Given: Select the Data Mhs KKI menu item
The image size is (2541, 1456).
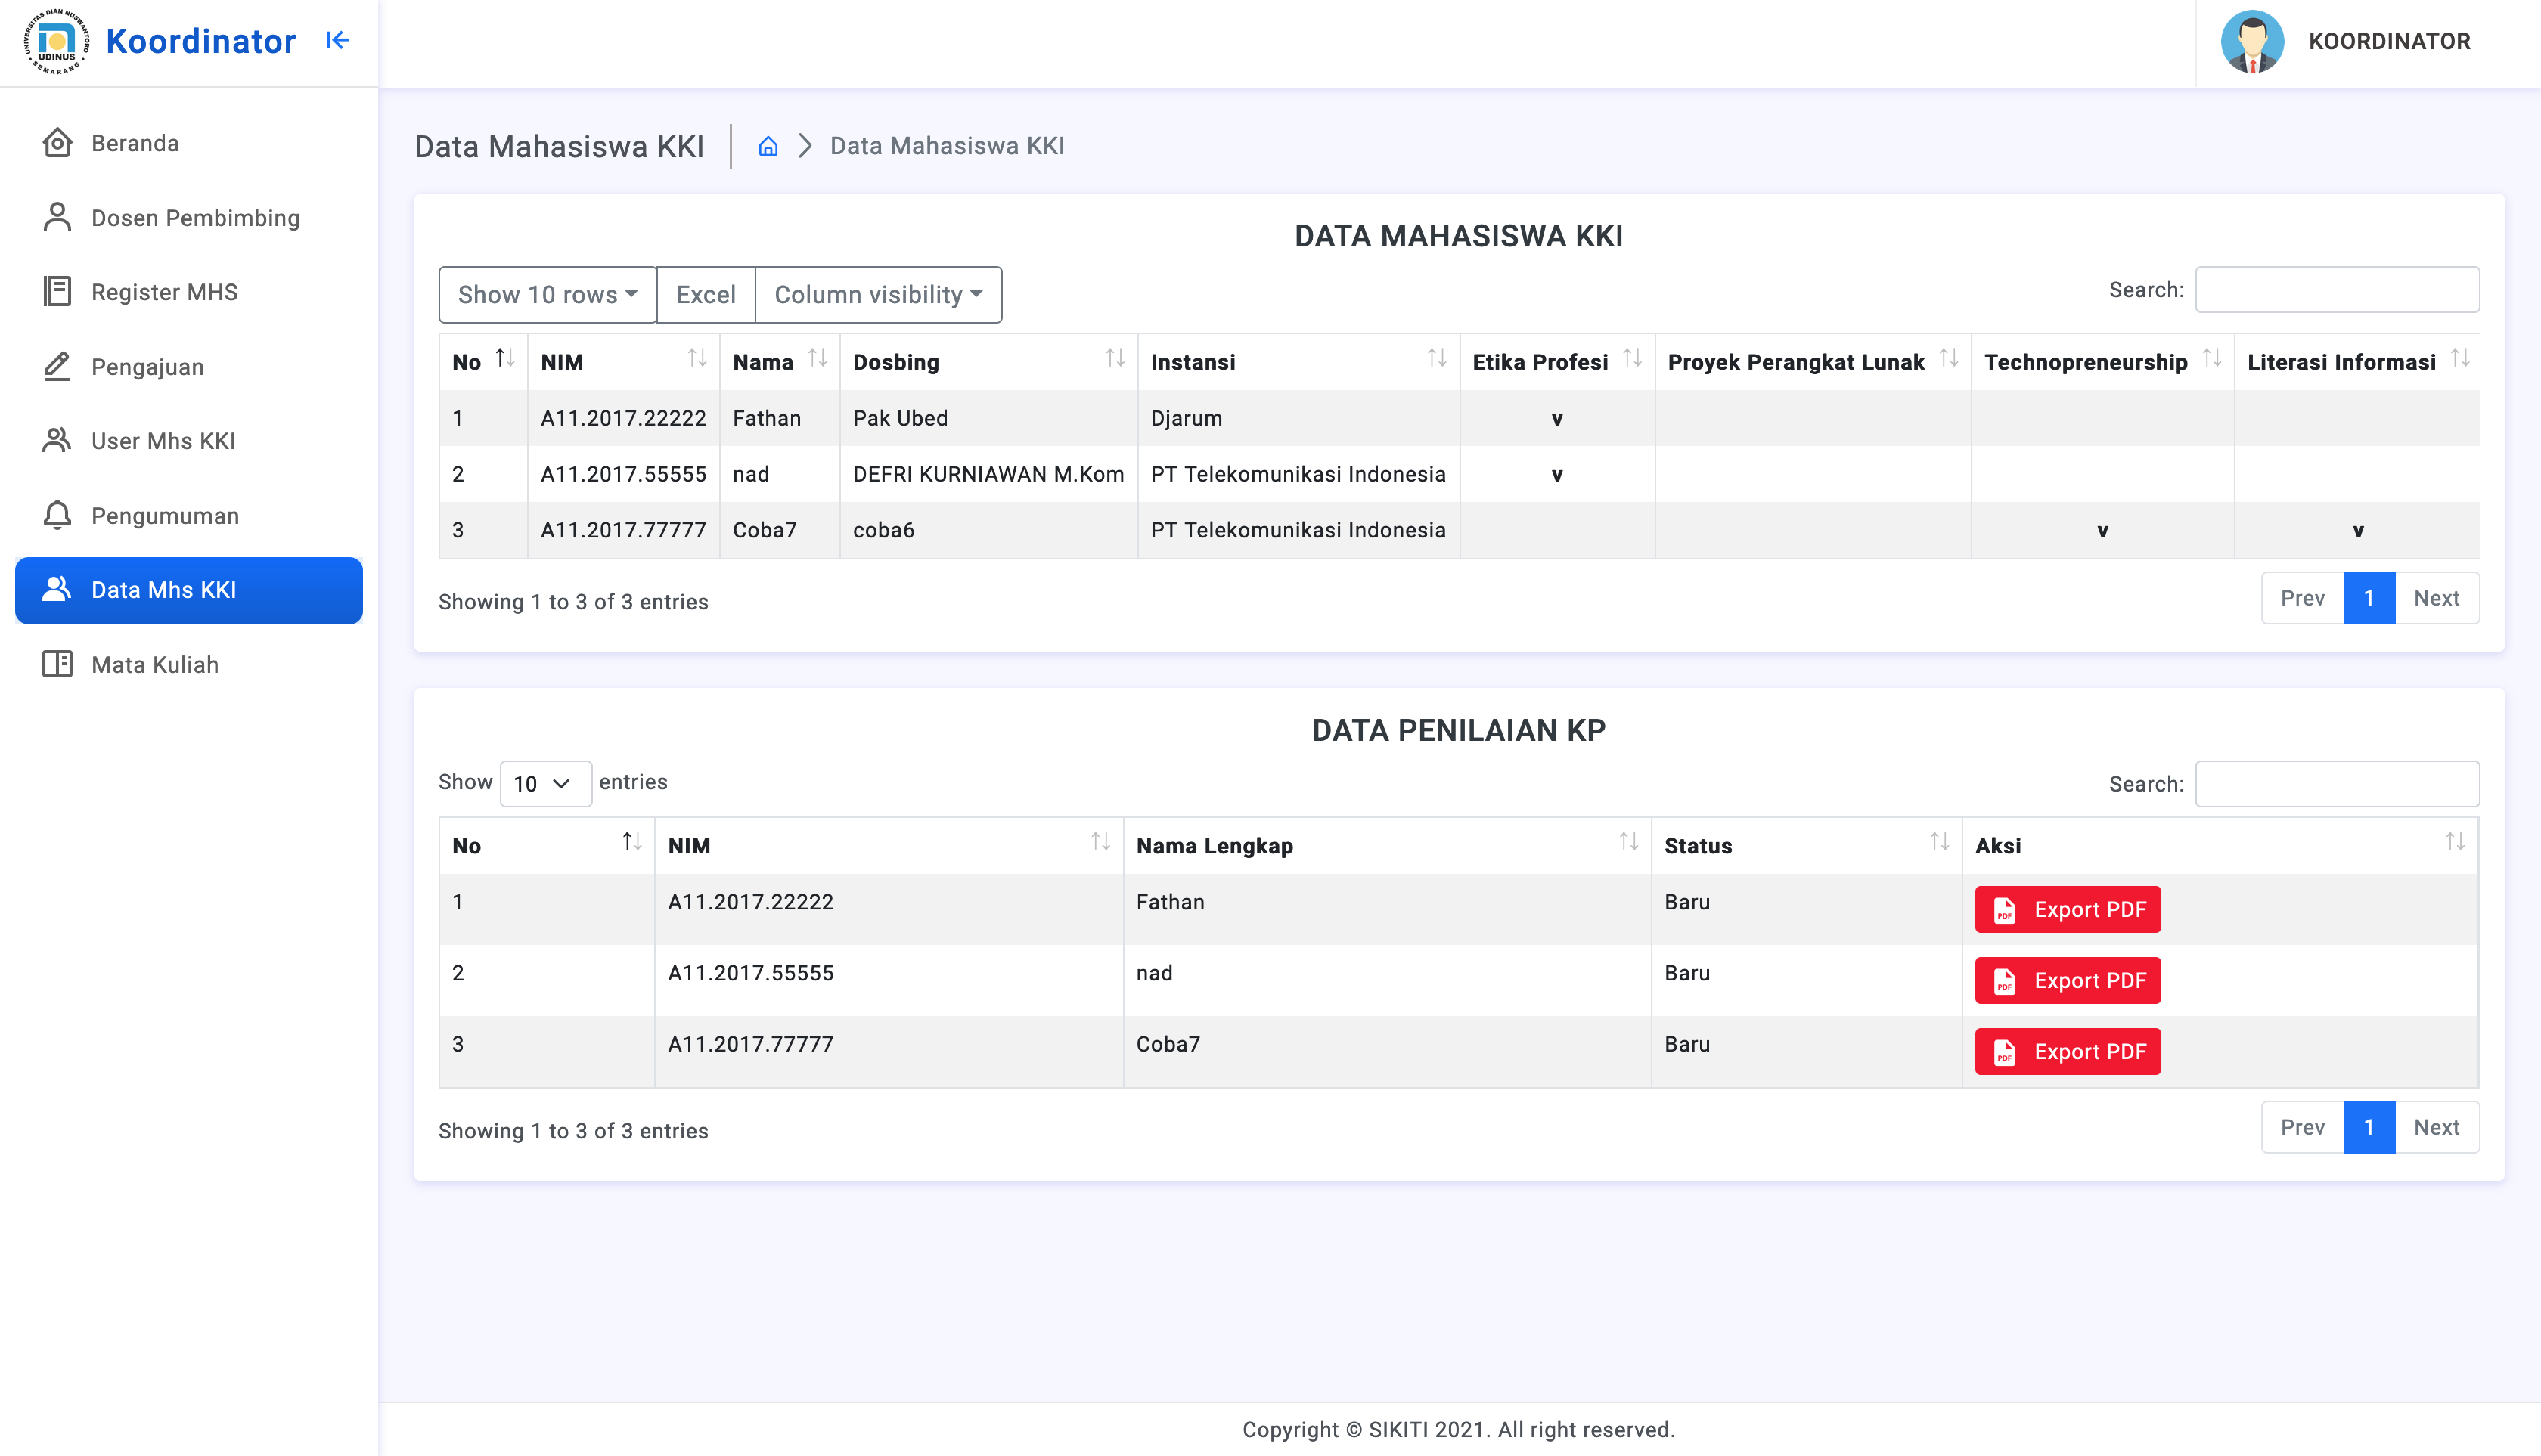Looking at the screenshot, I should tap(189, 590).
